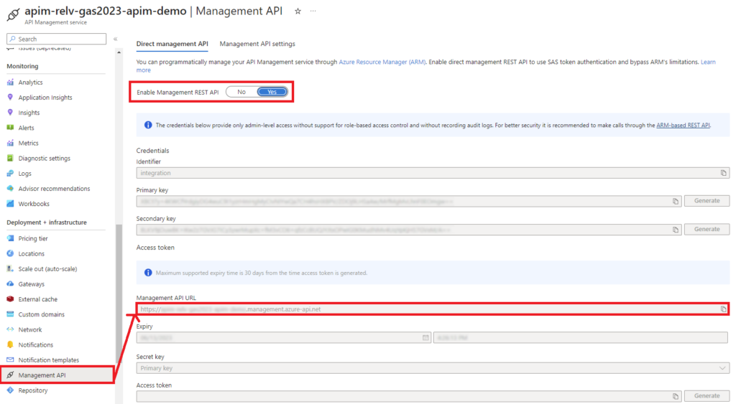Select the Direct management API tab
The height and width of the screenshot is (404, 736).
point(172,44)
